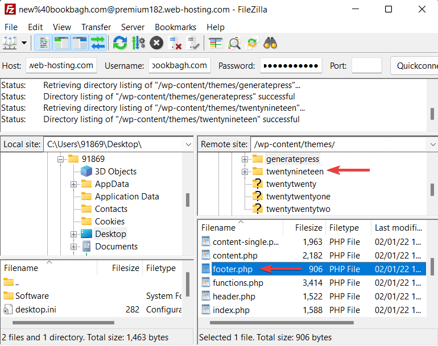Open the Site Manager icon
The width and height of the screenshot is (438, 346).
tap(10, 43)
